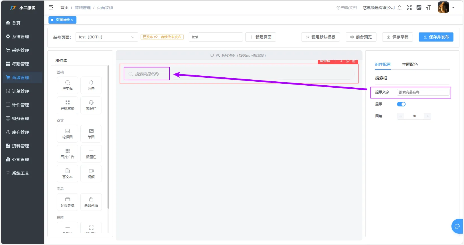This screenshot has width=464, height=245.
Task: Switch to the 主题配色 tab
Action: tap(410, 64)
